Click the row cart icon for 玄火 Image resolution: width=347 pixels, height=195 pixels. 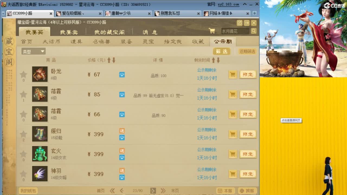click(232, 154)
